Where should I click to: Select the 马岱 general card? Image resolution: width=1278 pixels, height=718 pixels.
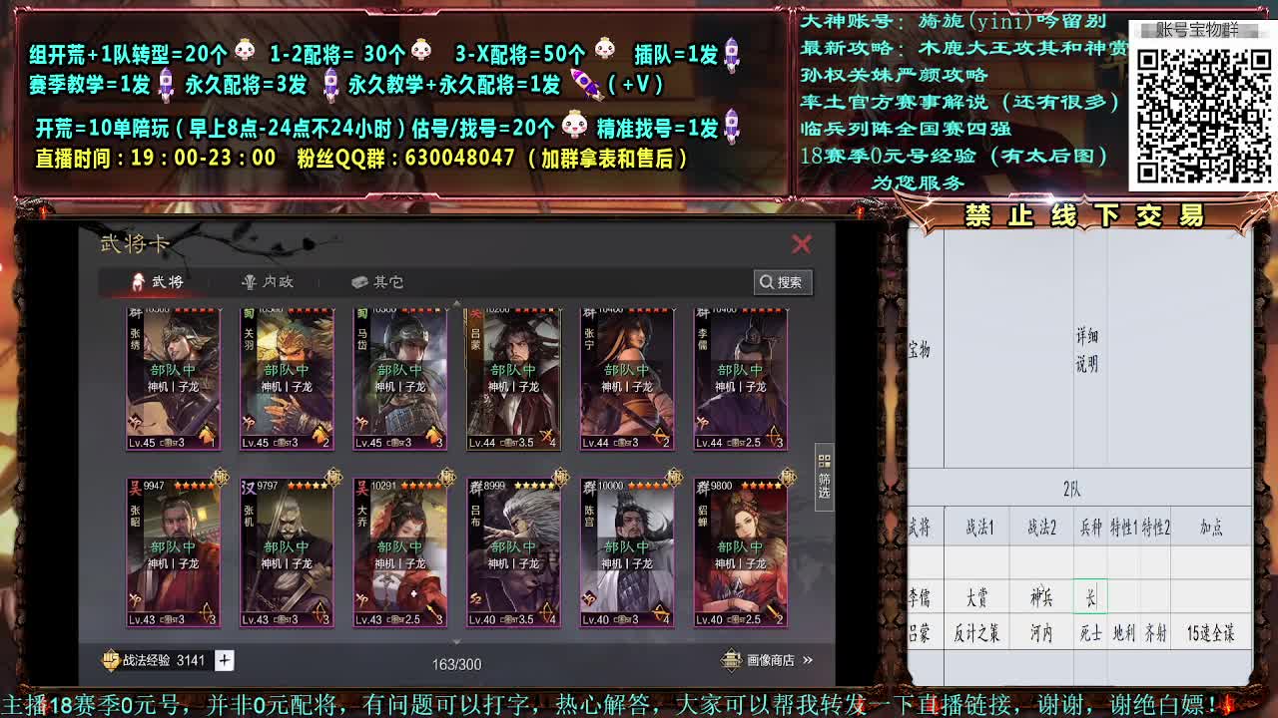tap(400, 379)
